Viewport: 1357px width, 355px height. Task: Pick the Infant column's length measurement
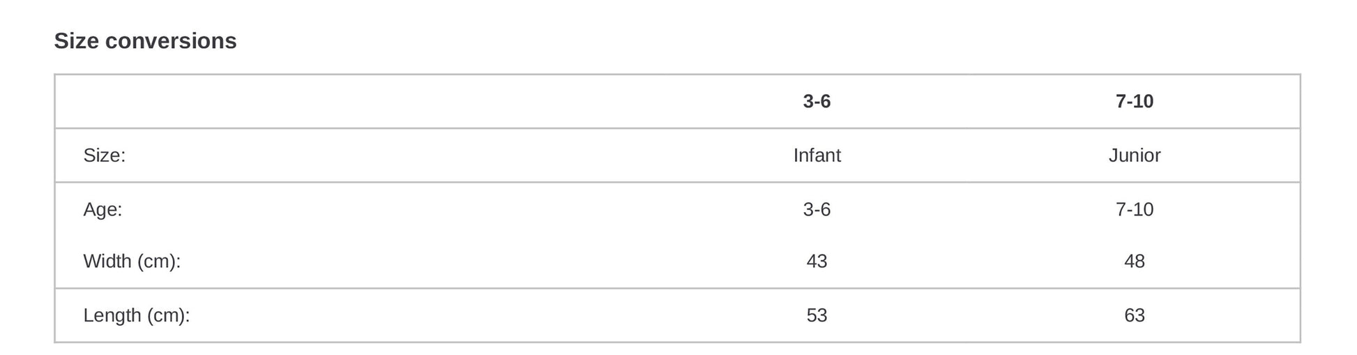pos(817,315)
